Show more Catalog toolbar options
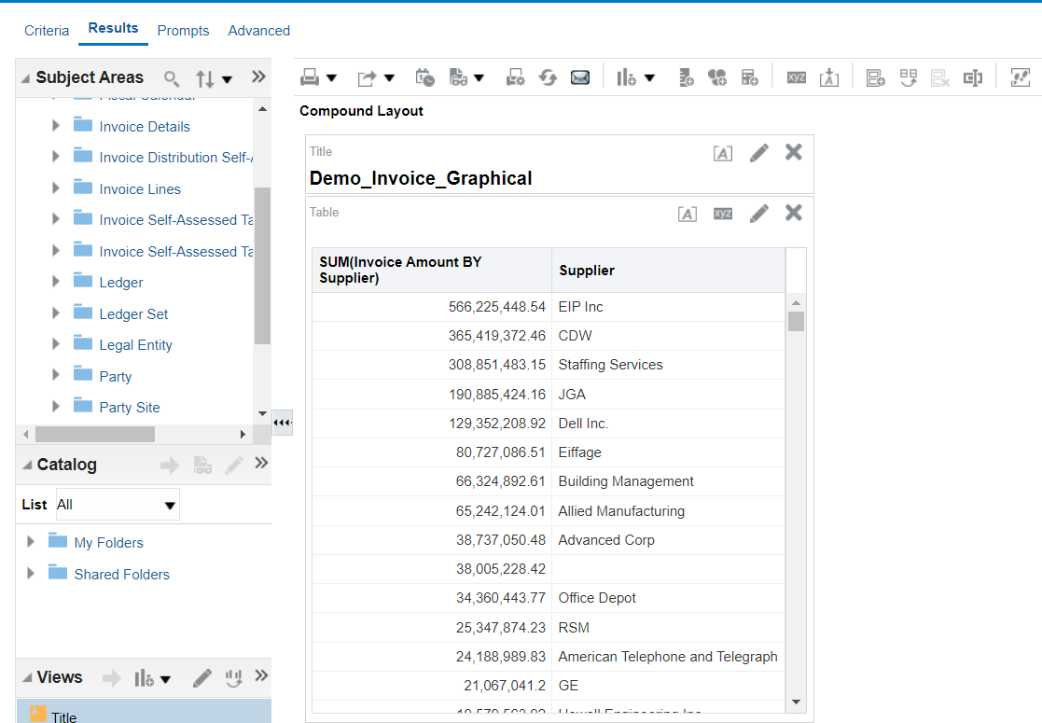The width and height of the screenshot is (1042, 723). [261, 463]
